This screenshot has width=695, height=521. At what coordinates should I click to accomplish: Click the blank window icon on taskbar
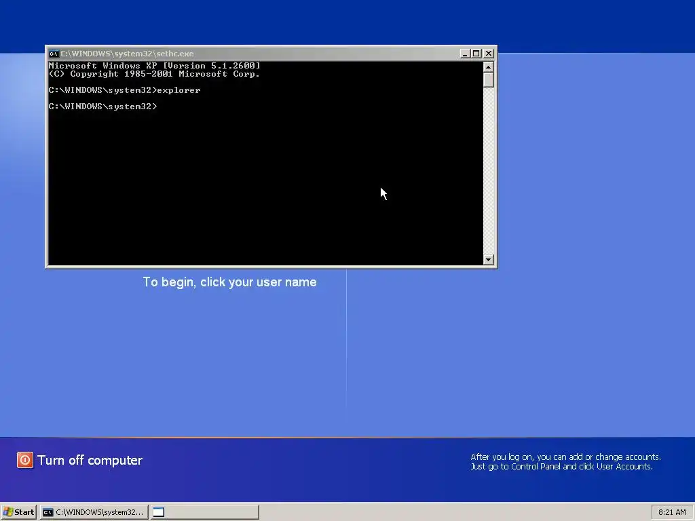[159, 512]
